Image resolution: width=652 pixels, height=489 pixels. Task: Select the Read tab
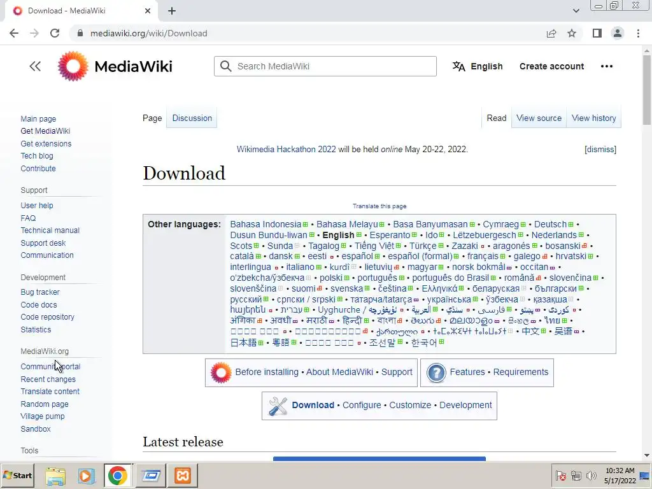click(x=497, y=118)
